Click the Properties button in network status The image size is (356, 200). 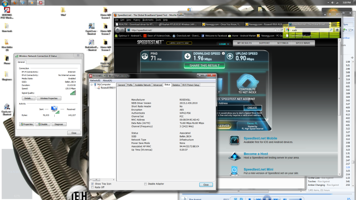tap(27, 124)
